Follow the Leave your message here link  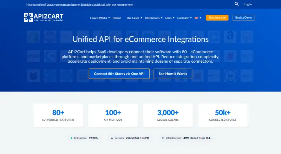tap(62, 5)
